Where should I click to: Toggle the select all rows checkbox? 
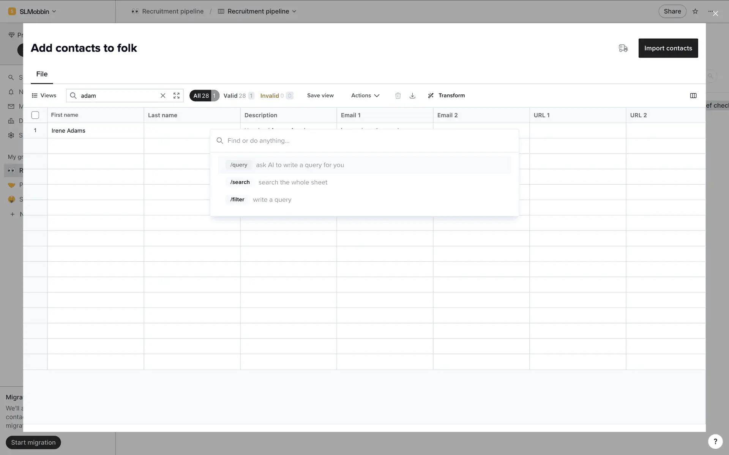tap(35, 115)
